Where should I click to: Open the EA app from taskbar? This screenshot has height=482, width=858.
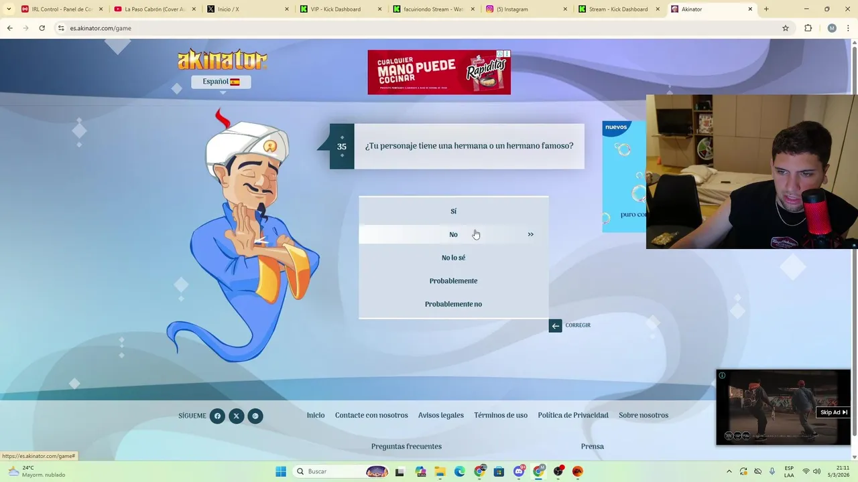(578, 471)
